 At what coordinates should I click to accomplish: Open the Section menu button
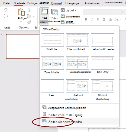(67, 22)
